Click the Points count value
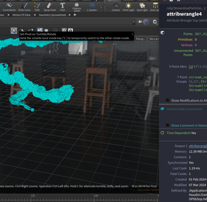 click(201, 34)
